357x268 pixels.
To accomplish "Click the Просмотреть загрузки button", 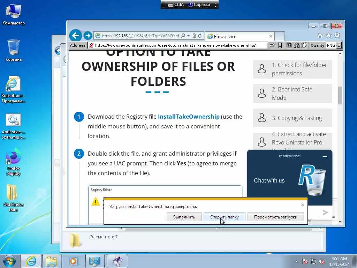I will pyautogui.click(x=276, y=217).
